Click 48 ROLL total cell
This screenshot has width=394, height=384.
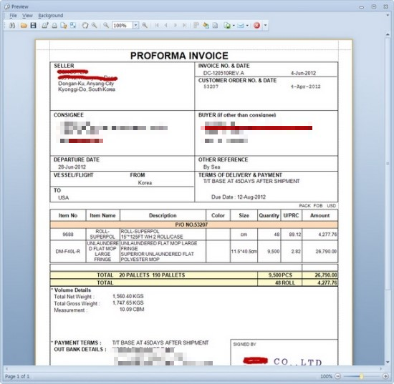[279, 282]
